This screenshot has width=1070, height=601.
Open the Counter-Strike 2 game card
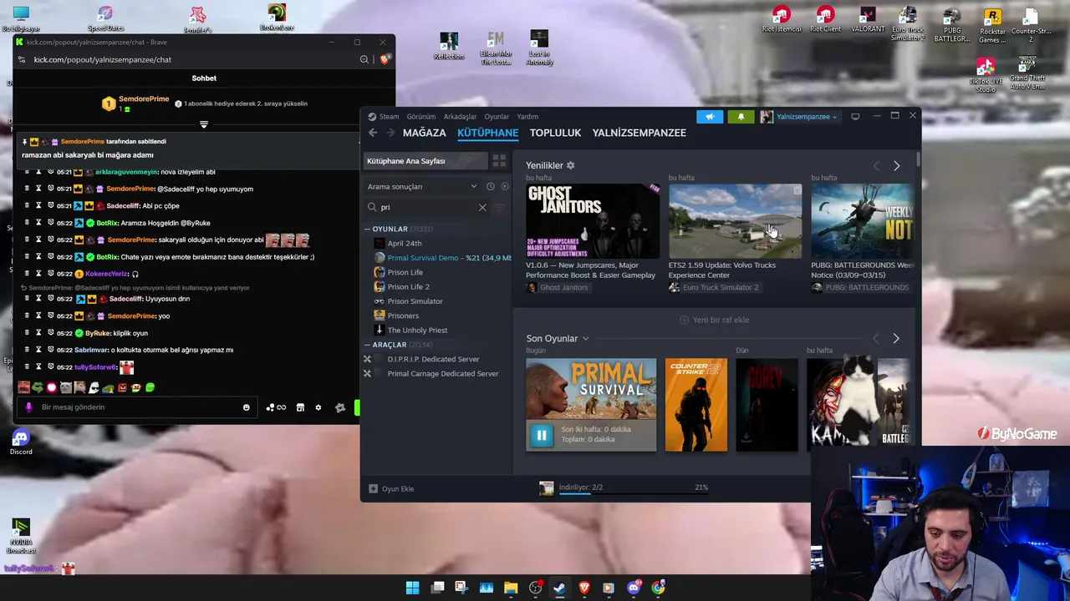point(695,405)
